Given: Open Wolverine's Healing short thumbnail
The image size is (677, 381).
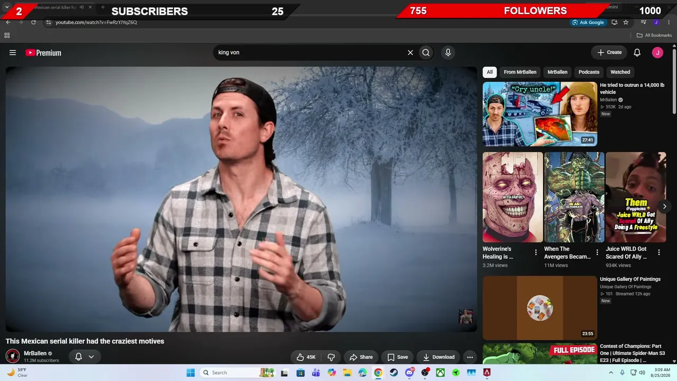Looking at the screenshot, I should tap(513, 197).
